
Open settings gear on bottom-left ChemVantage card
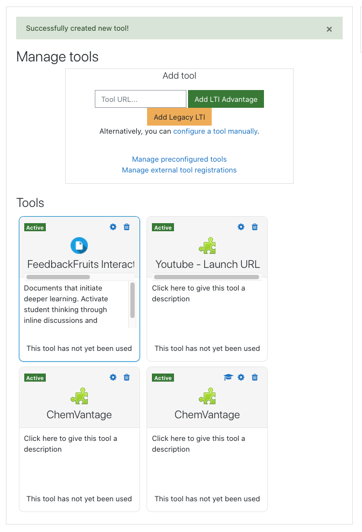point(113,377)
